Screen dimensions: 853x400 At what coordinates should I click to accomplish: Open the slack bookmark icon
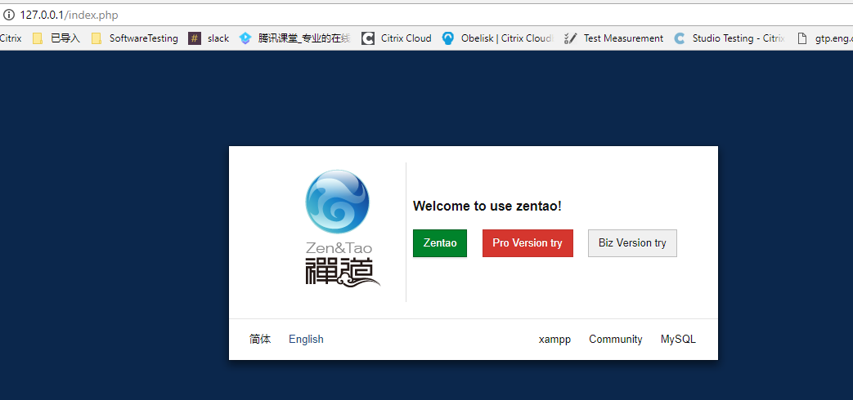click(x=194, y=38)
